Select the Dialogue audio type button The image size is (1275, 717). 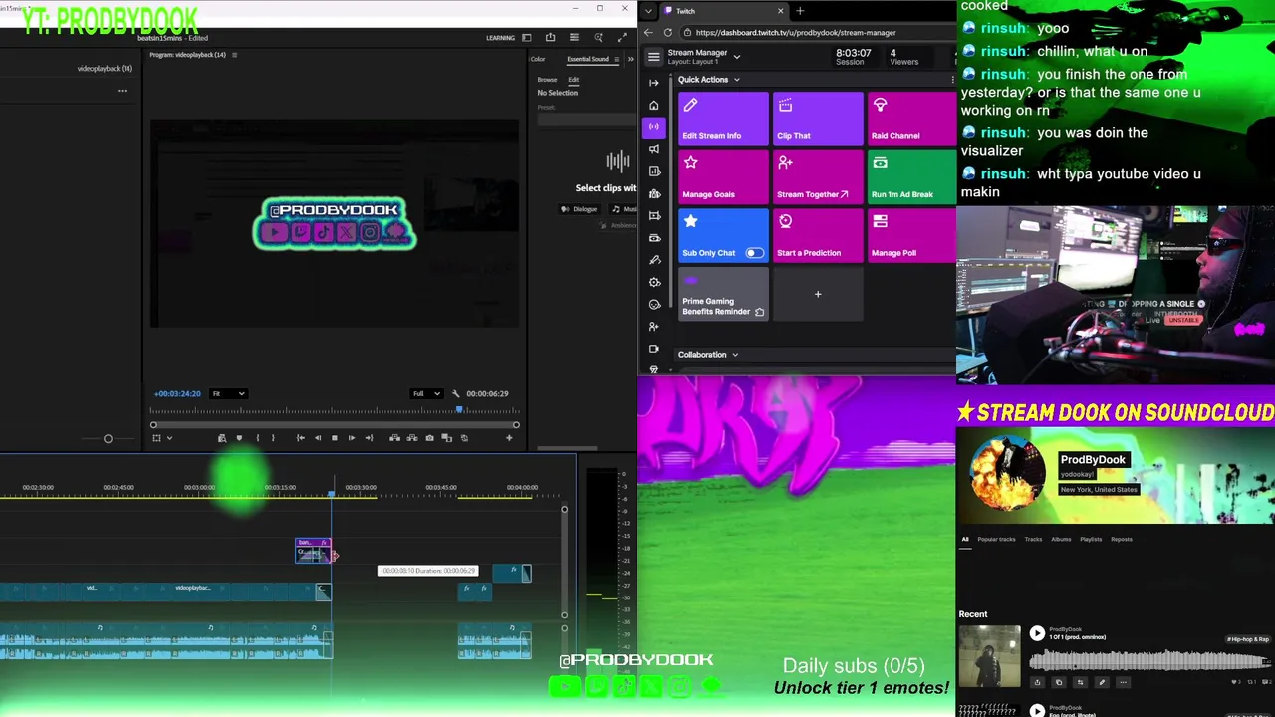pos(579,209)
